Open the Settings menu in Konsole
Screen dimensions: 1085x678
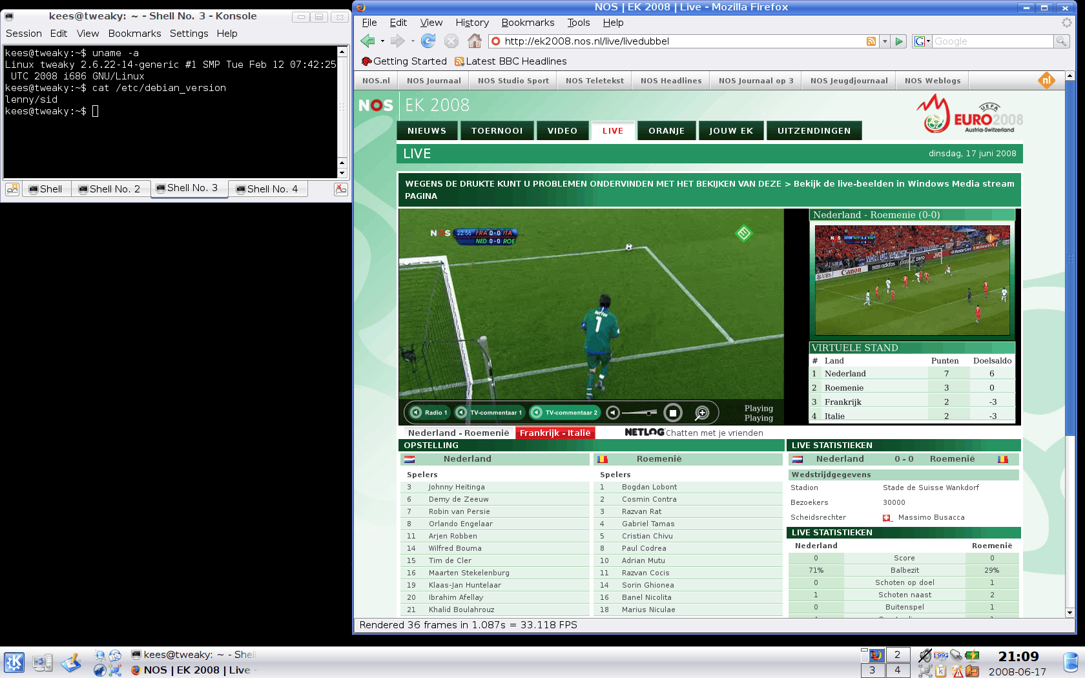[x=189, y=34]
